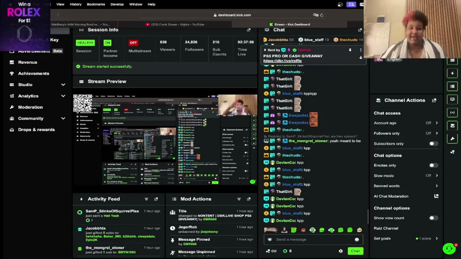Click the green support headset bubble
The width and height of the screenshot is (461, 259).
click(x=449, y=249)
